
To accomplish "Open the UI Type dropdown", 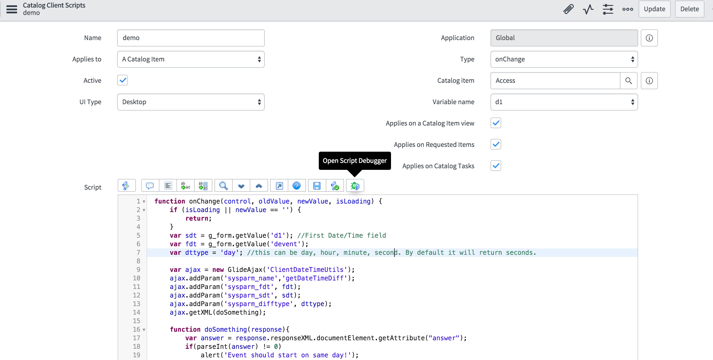I will point(191,102).
